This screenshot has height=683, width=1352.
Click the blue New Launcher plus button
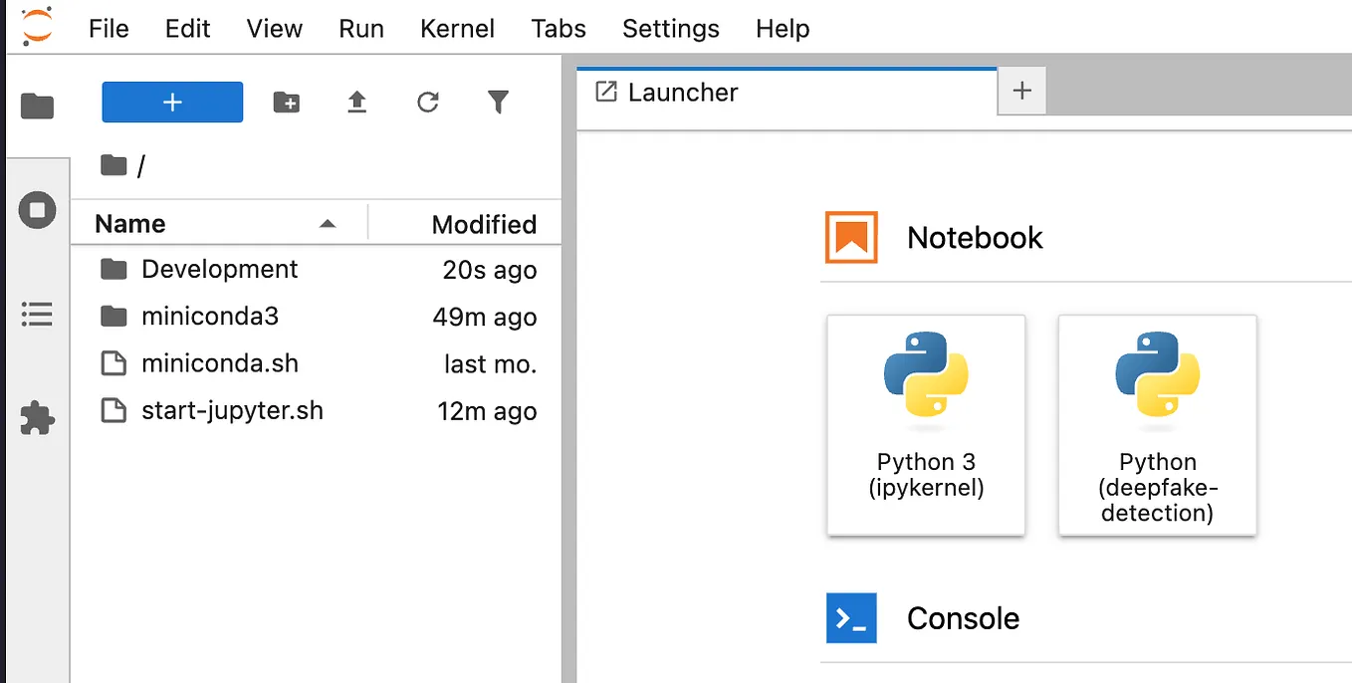tap(172, 102)
